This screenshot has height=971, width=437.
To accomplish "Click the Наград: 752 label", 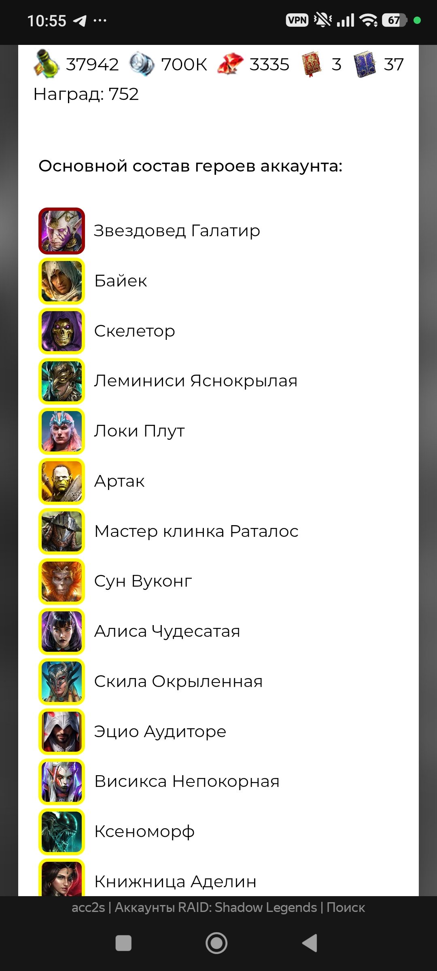I will click(86, 94).
